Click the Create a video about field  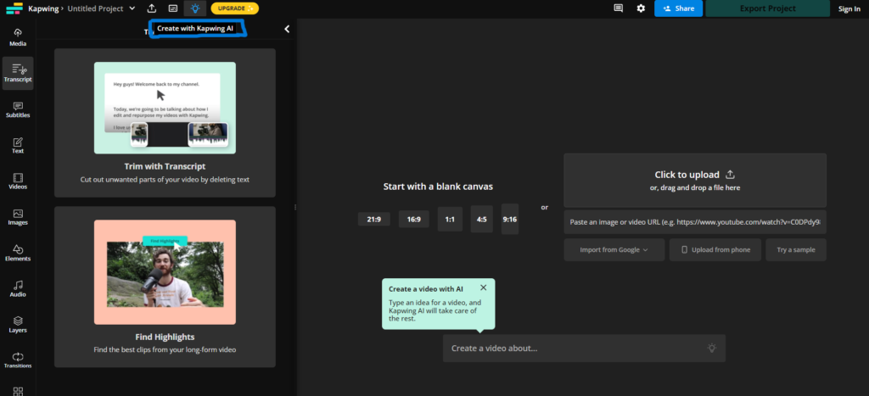(x=584, y=349)
